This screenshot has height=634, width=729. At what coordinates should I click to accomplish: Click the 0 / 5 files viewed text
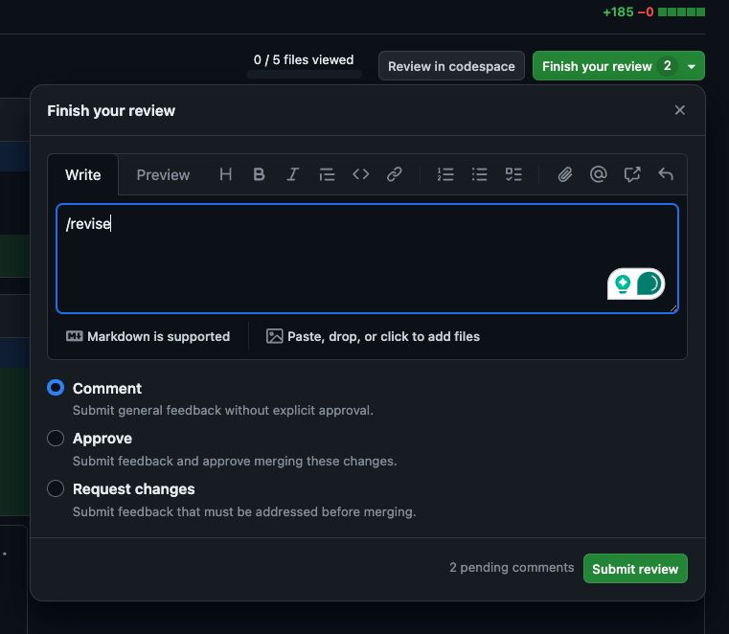point(304,60)
